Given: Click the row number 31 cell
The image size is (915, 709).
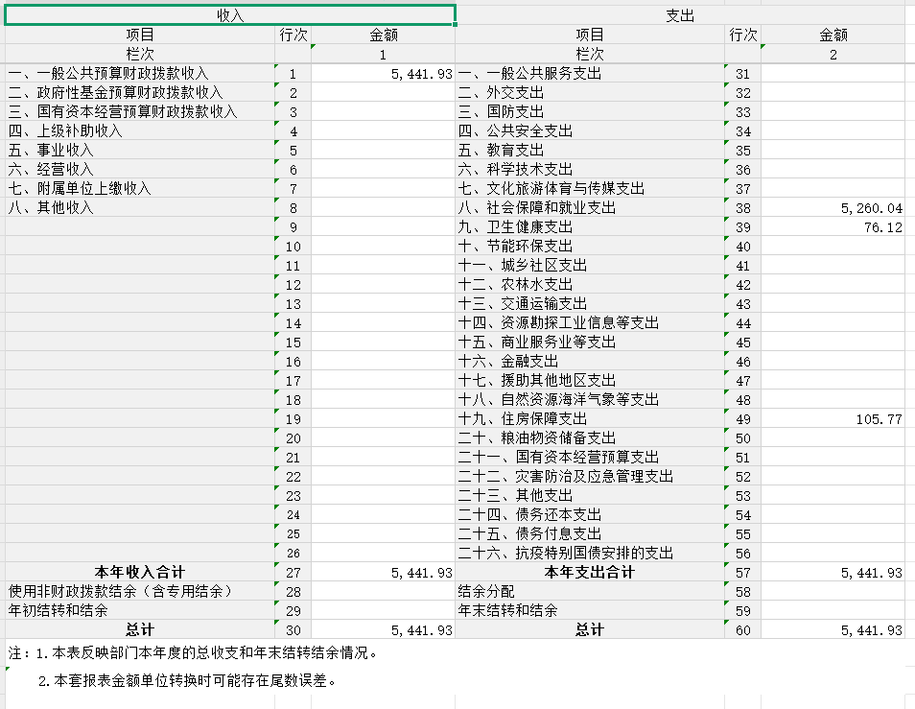Looking at the screenshot, I should [742, 74].
